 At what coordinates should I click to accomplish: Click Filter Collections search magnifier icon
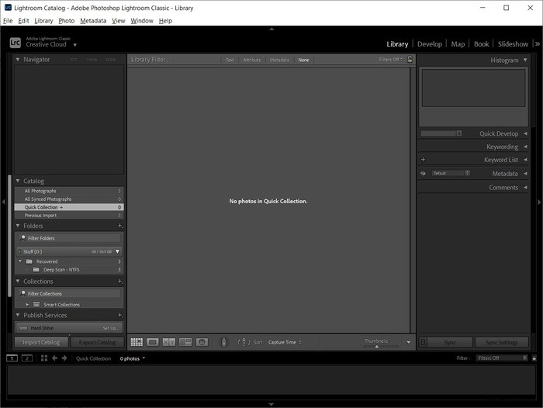(22, 293)
